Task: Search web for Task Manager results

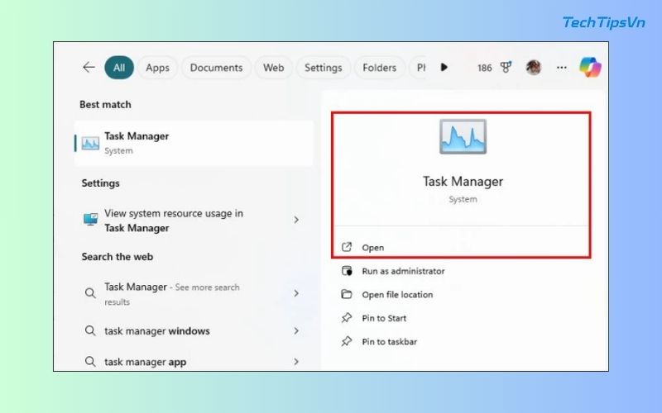Action: click(x=194, y=294)
